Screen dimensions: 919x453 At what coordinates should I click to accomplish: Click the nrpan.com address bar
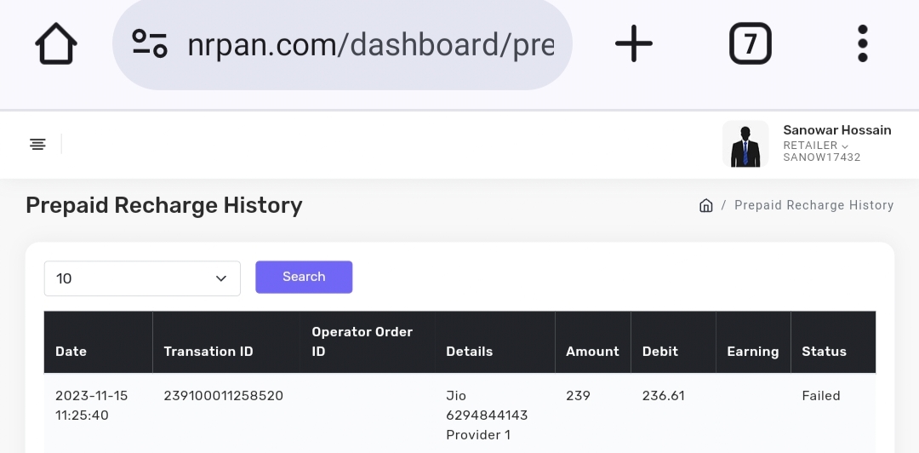click(x=370, y=44)
